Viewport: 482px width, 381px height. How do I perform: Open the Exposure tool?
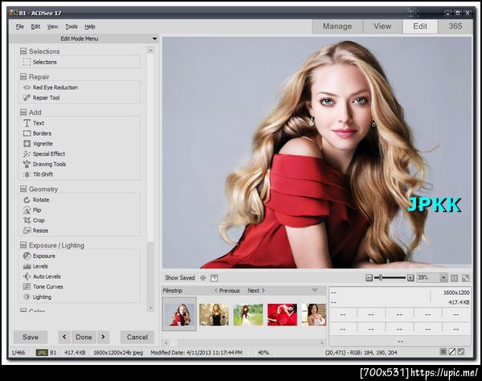click(x=39, y=256)
